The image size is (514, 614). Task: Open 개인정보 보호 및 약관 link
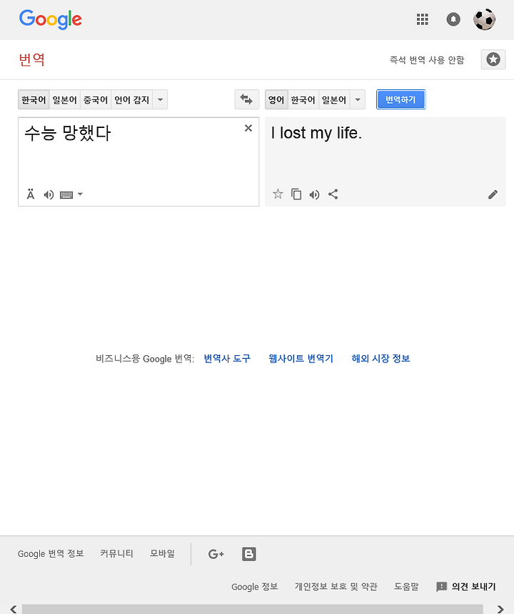tap(336, 587)
